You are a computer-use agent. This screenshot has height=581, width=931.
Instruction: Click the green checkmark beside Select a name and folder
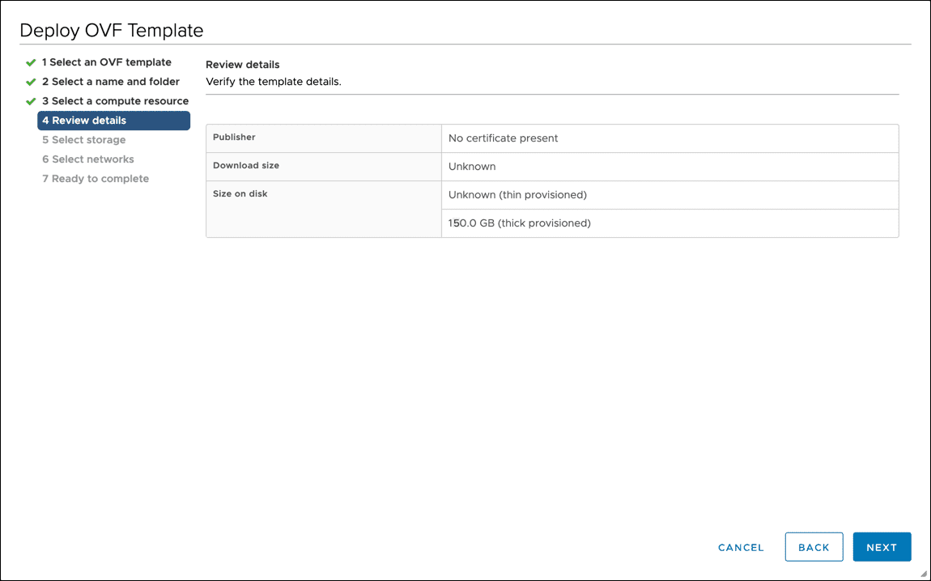(x=31, y=82)
